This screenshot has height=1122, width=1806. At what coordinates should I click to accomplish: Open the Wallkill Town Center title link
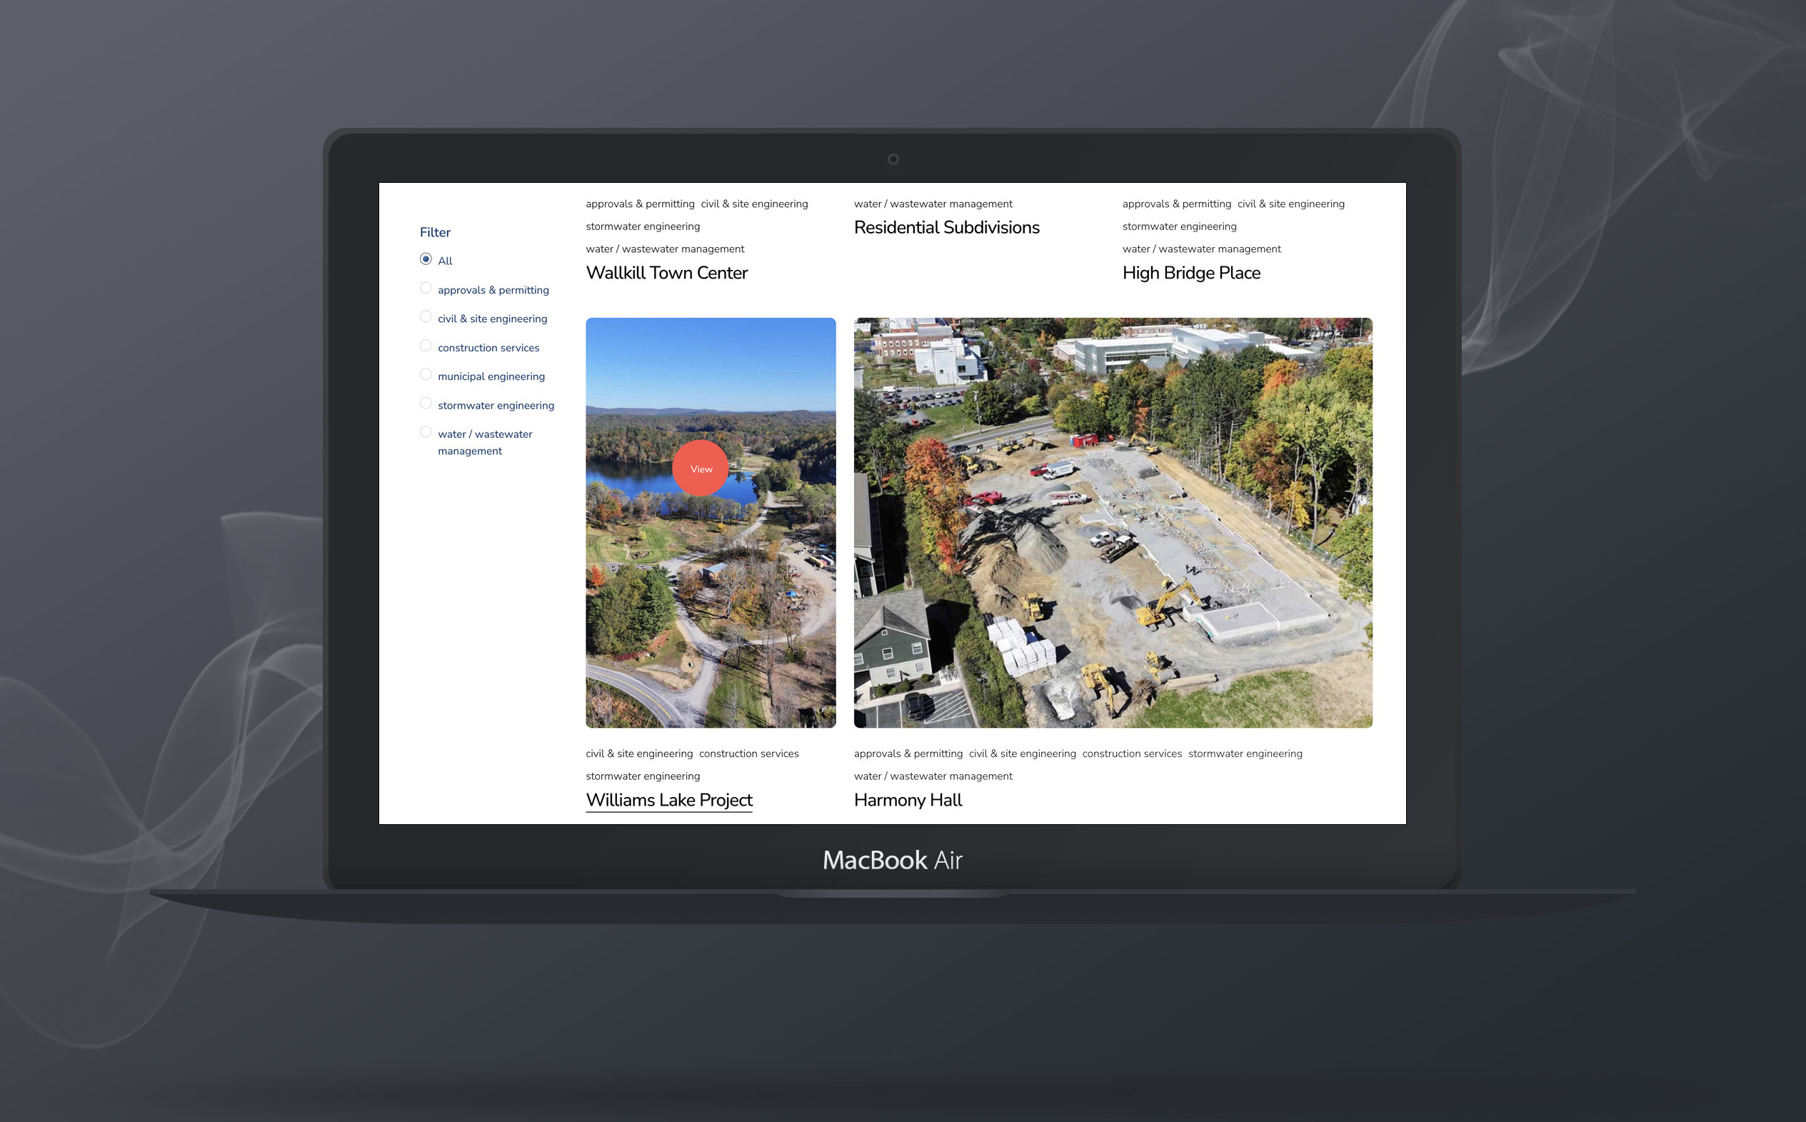click(x=667, y=273)
